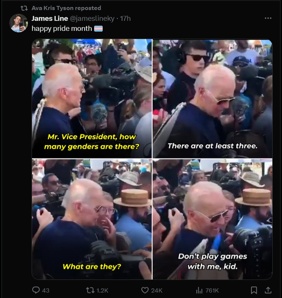Screen dimensions: 282x298
Task: Open image captioned 'There are at least three.'
Action: tap(212, 99)
